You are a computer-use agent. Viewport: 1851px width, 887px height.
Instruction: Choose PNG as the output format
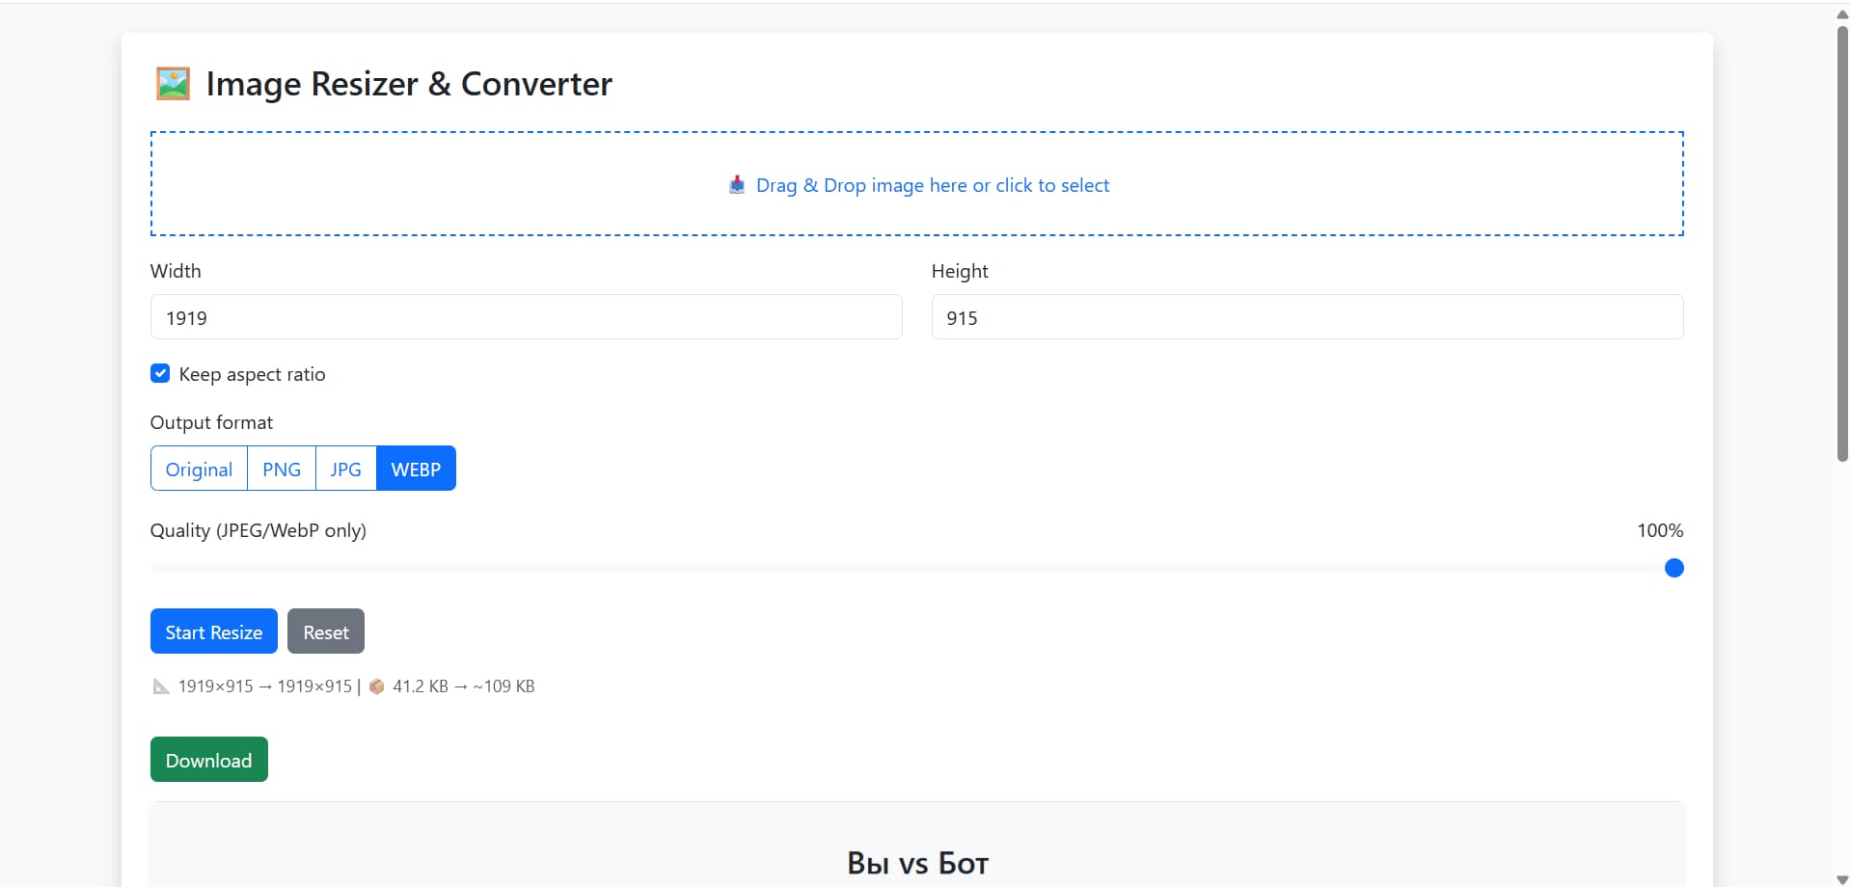click(282, 470)
